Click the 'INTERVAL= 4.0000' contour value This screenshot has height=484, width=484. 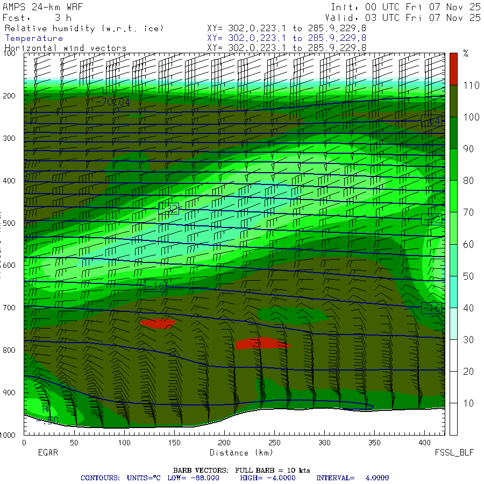point(352,478)
